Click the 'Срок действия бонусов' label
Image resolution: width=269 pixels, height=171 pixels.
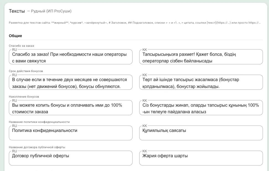pyautogui.click(x=26, y=71)
